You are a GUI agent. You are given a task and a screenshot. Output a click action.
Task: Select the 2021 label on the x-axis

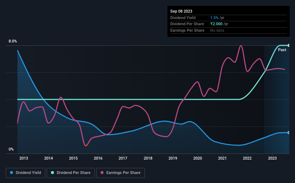(222, 158)
